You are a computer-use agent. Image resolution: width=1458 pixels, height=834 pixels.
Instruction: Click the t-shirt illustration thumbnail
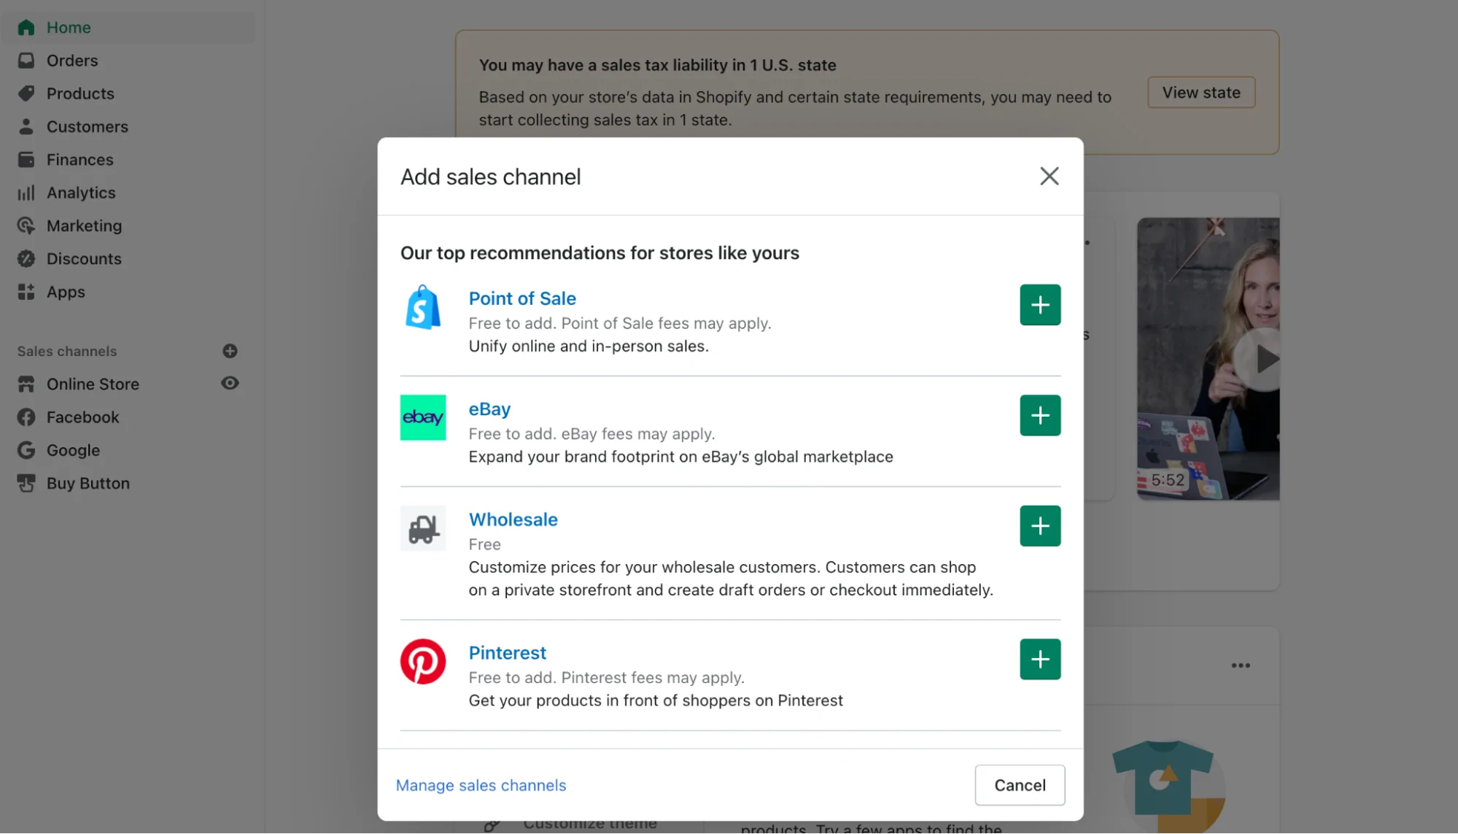click(x=1169, y=787)
